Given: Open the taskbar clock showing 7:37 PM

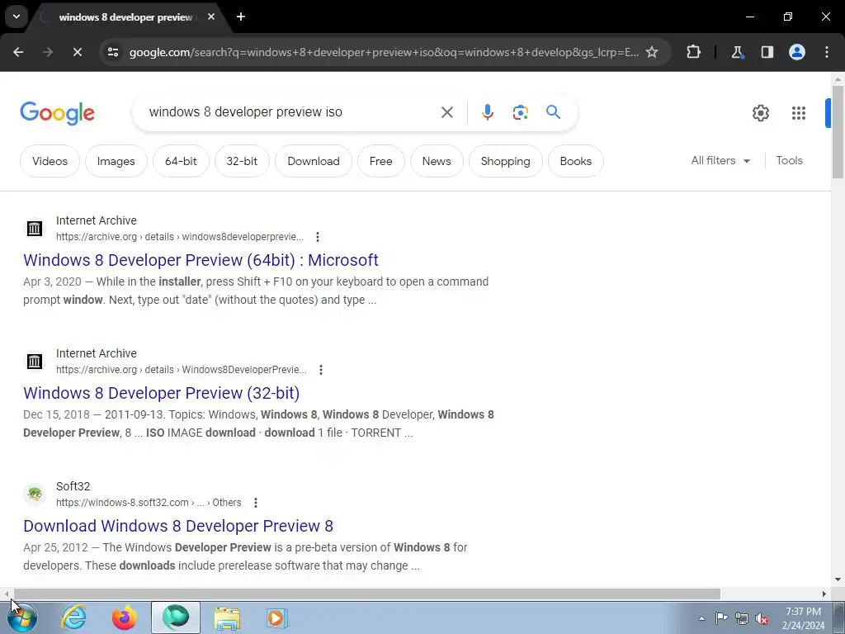Looking at the screenshot, I should click(804, 618).
